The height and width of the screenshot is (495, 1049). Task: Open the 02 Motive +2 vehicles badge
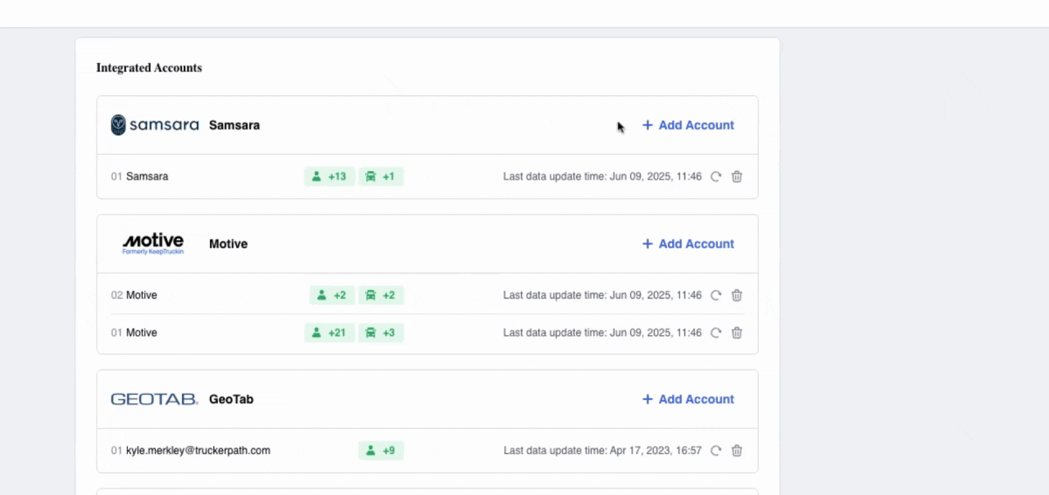tap(380, 295)
